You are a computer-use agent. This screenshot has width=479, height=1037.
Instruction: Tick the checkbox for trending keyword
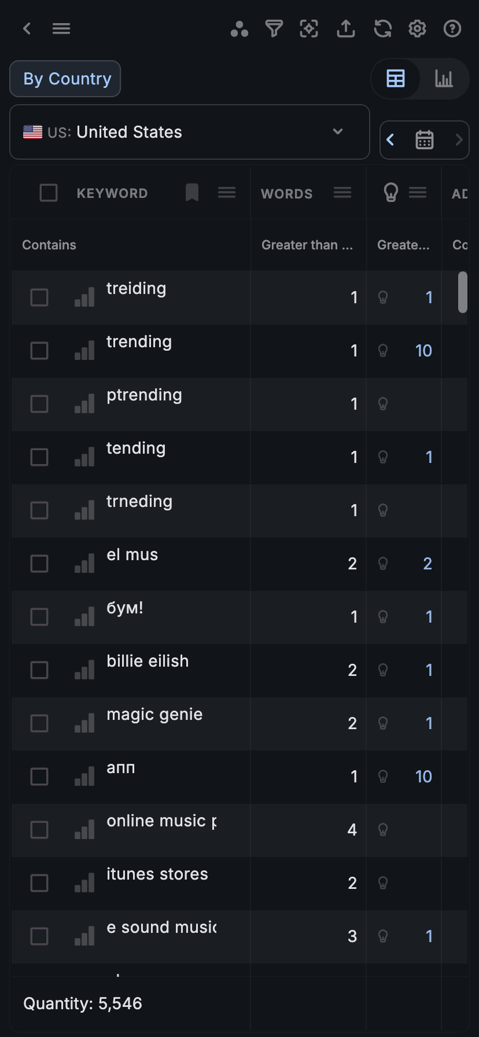(39, 351)
